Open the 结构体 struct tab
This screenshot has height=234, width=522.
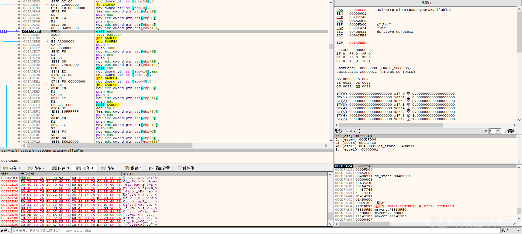186,168
